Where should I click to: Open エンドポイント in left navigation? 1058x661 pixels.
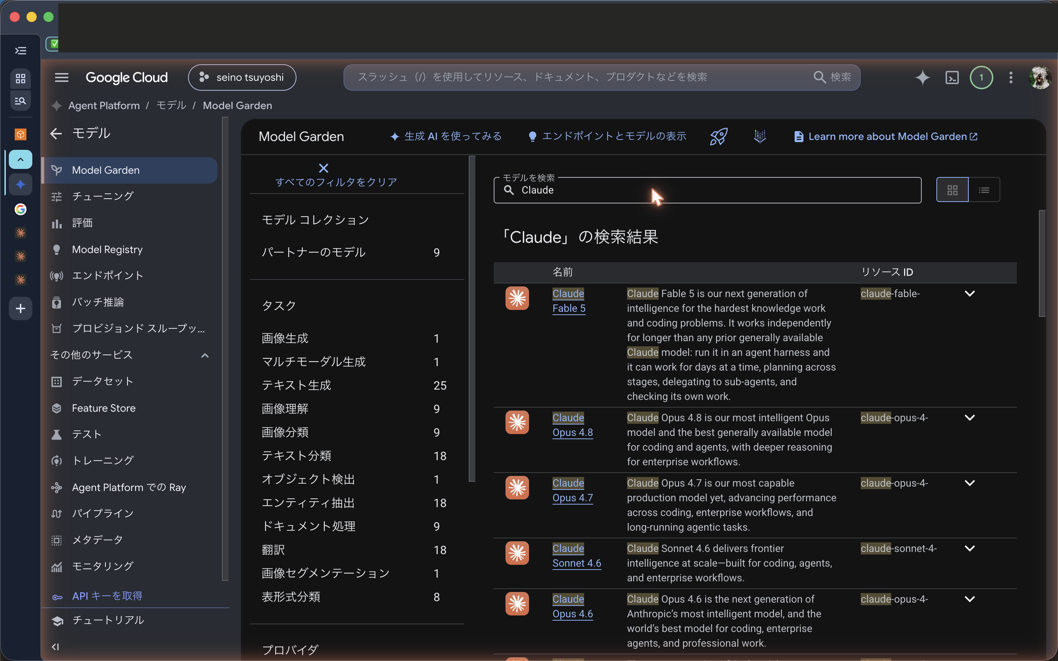tap(129, 275)
